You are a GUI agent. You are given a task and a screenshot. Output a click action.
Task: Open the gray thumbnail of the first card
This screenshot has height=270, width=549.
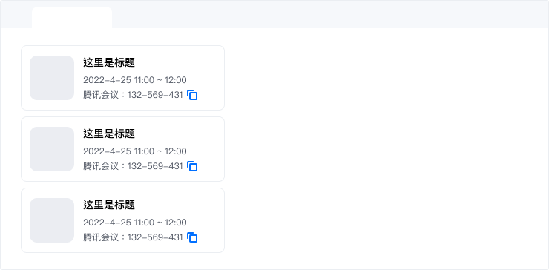[x=52, y=78]
